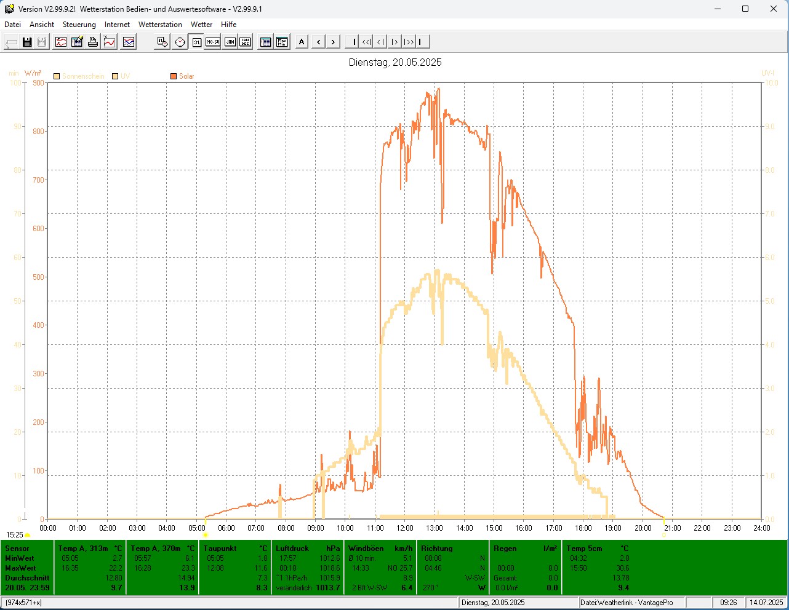
Task: Open the date picker calendar icon
Action: pyautogui.click(x=162, y=42)
